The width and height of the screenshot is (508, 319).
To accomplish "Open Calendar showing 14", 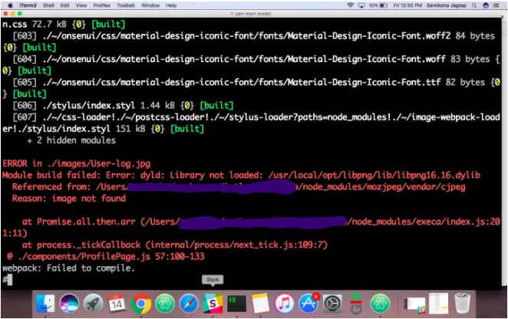I will [x=117, y=304].
